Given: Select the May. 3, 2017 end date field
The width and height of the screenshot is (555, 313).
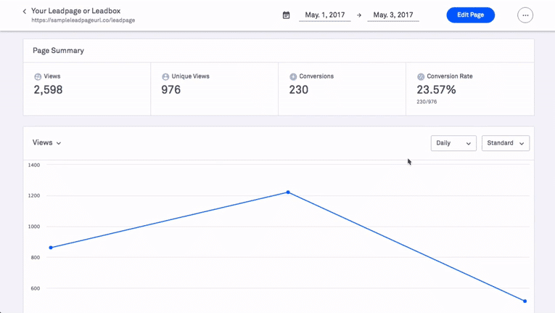Looking at the screenshot, I should [x=392, y=15].
